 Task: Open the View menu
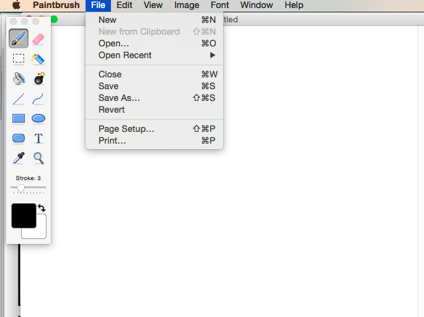tap(153, 5)
